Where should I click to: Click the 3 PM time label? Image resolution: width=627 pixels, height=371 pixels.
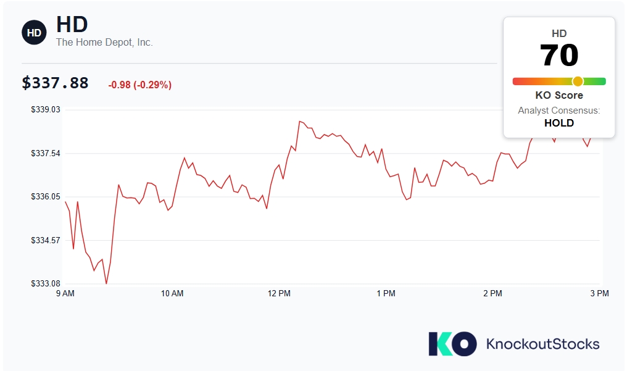[599, 293]
